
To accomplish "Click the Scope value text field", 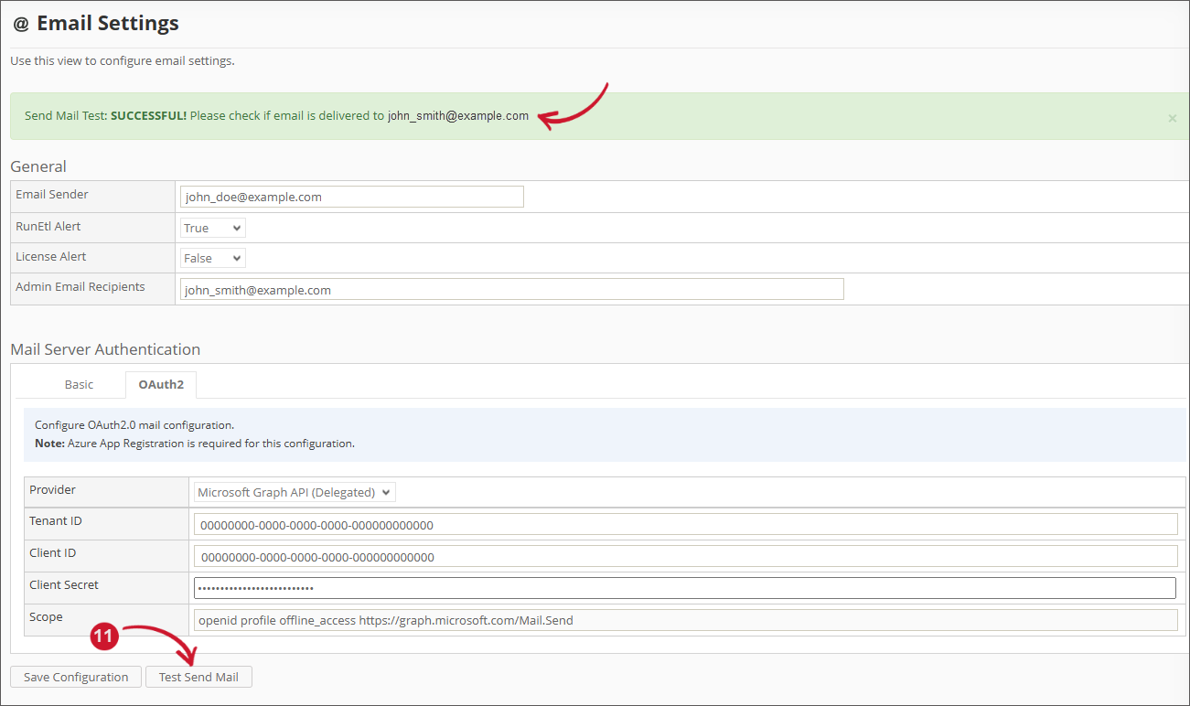I will point(684,619).
